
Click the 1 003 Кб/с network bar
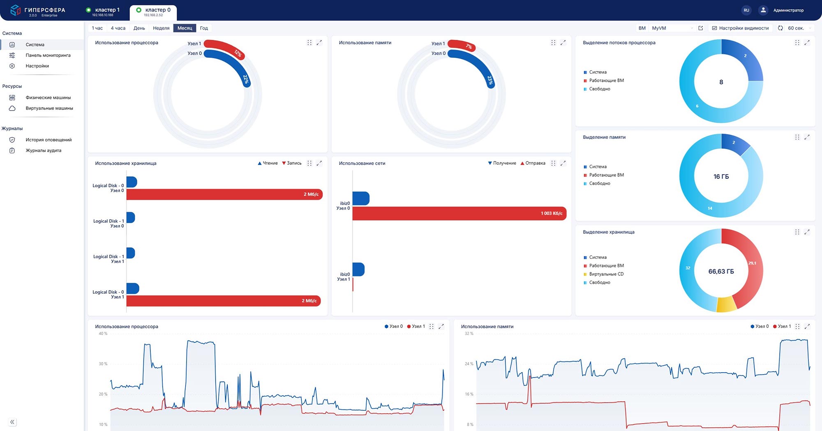[459, 213]
